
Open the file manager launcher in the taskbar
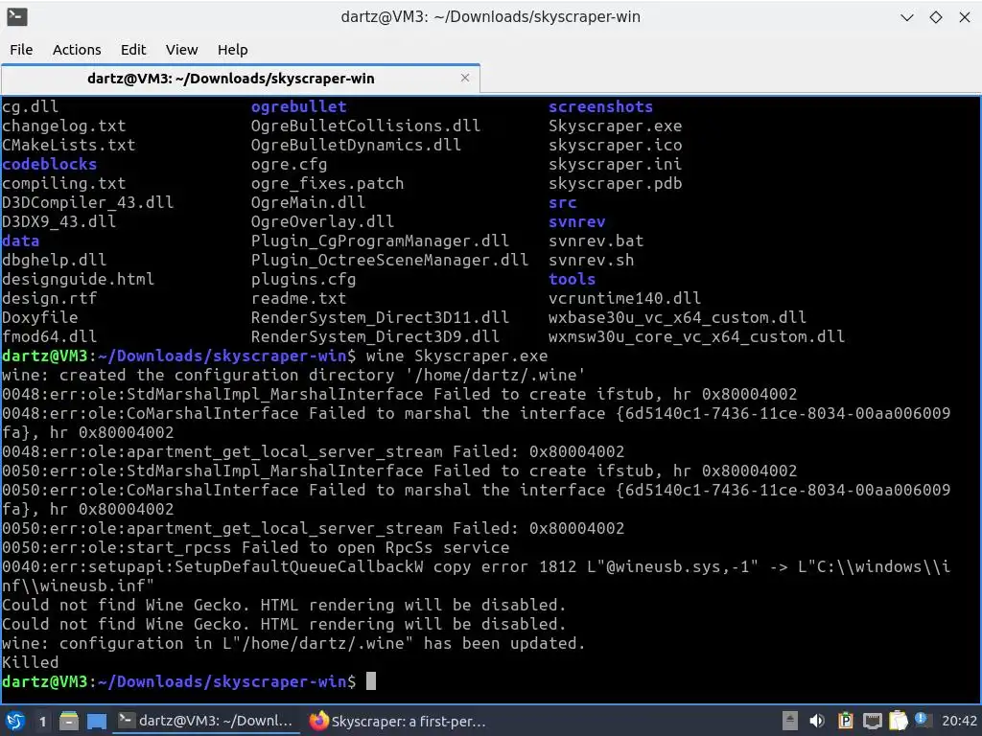[x=69, y=721]
